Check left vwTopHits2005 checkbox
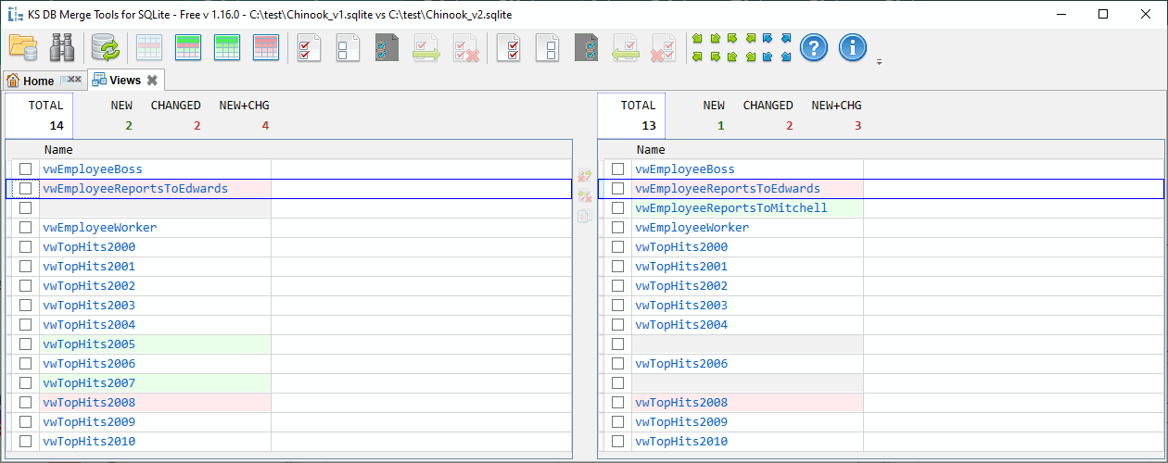1168x463 pixels. (26, 344)
